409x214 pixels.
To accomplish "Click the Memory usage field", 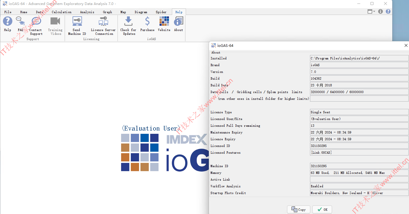I will pyautogui.click(x=359, y=173).
